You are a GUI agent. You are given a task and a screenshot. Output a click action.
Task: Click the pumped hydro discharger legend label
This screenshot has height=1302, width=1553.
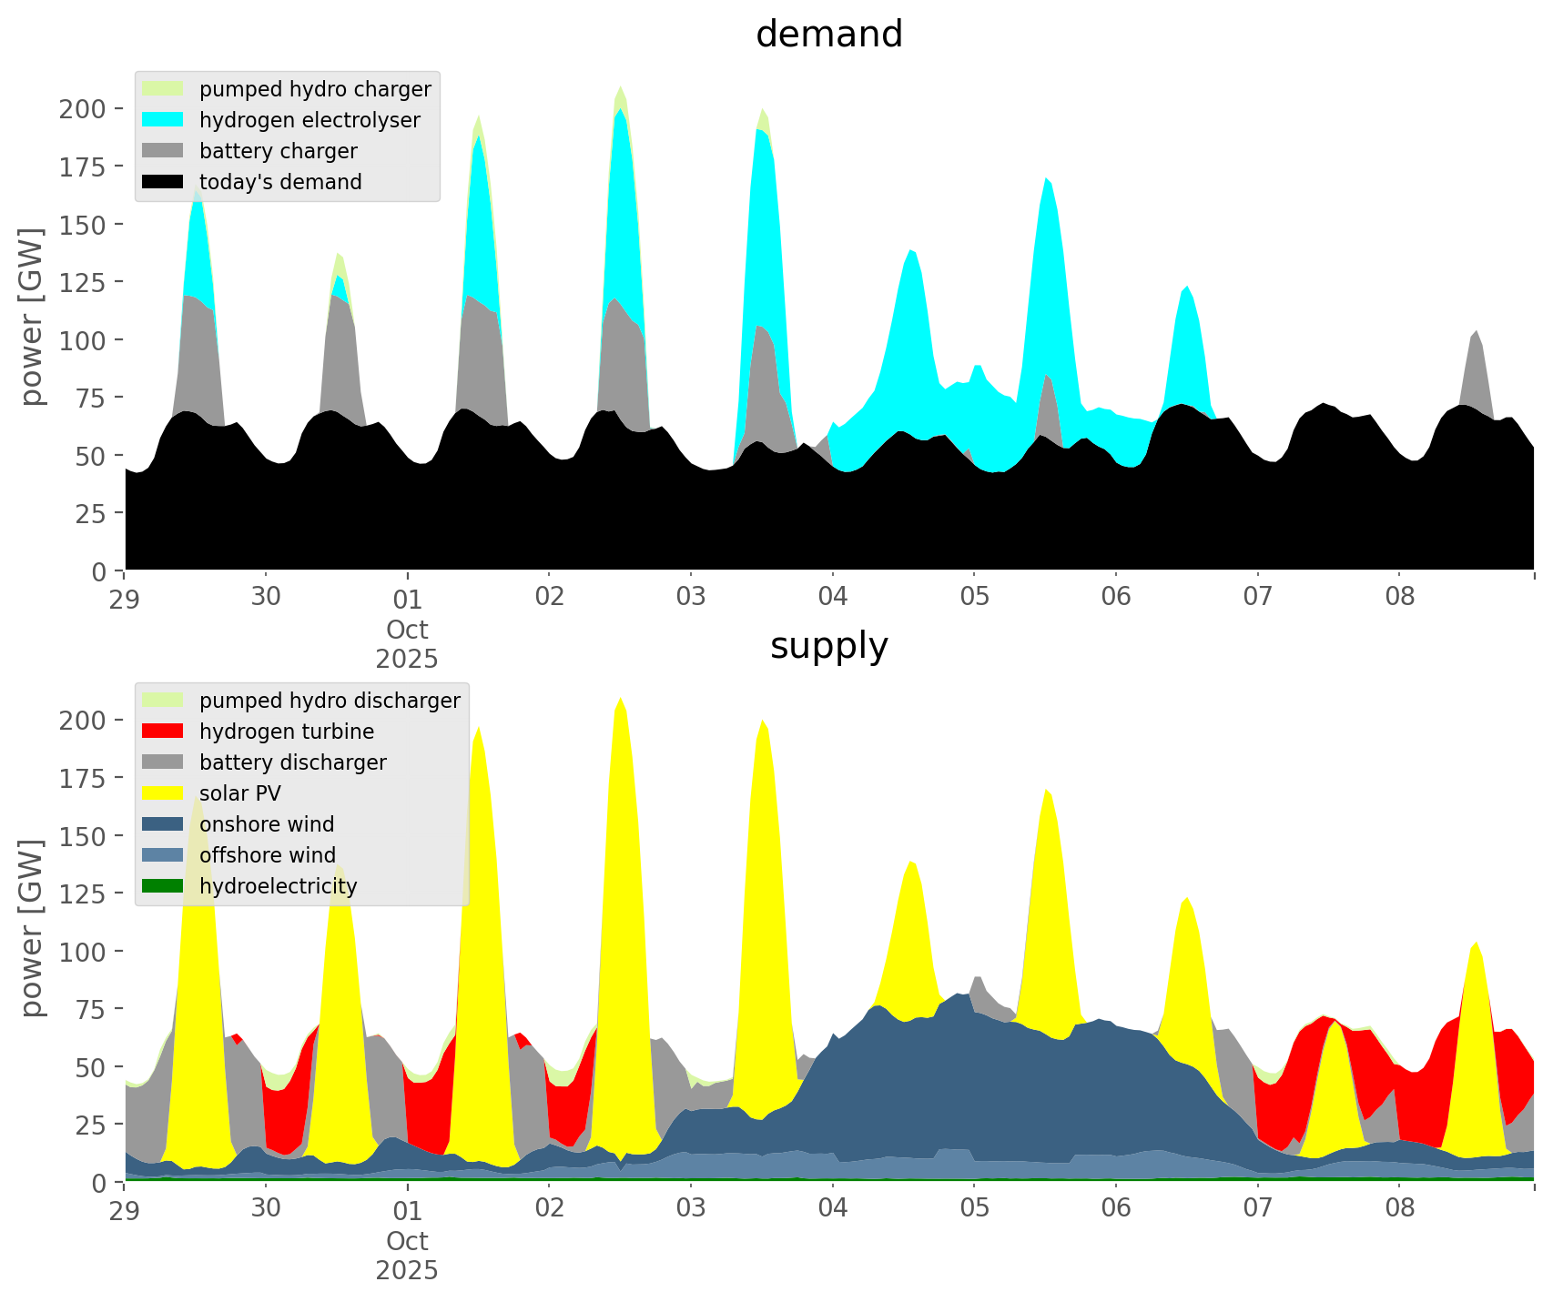click(x=330, y=701)
